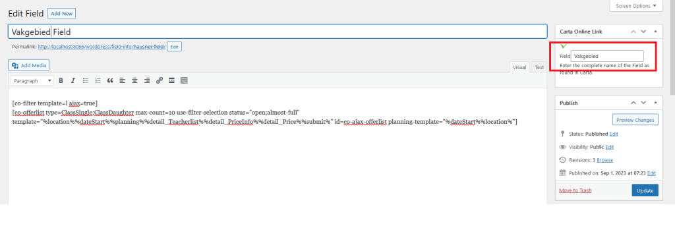Insert or edit a link

160,80
